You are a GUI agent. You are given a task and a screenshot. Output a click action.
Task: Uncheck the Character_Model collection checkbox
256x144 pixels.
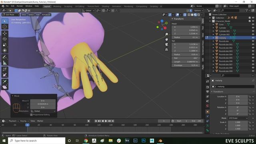[250, 21]
